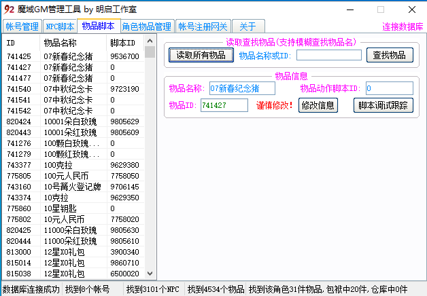This screenshot has height=296, width=427.
Task: Focus the 物品名称或ID search field
Action: click(329, 55)
